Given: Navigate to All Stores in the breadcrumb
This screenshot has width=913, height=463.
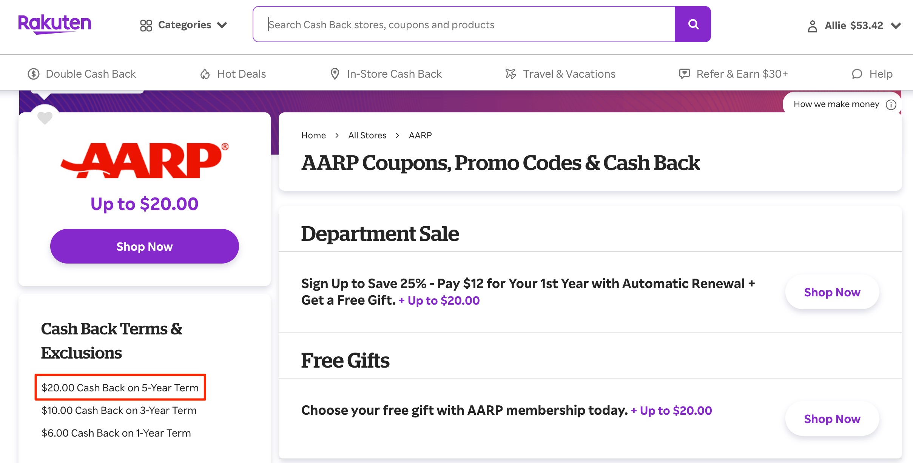Looking at the screenshot, I should click(x=367, y=135).
